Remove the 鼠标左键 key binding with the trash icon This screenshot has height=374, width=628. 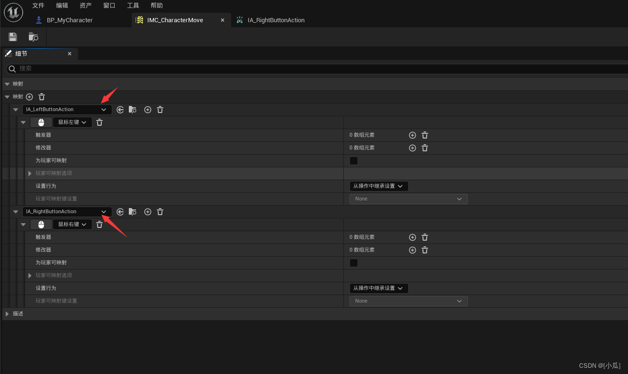[x=99, y=122]
